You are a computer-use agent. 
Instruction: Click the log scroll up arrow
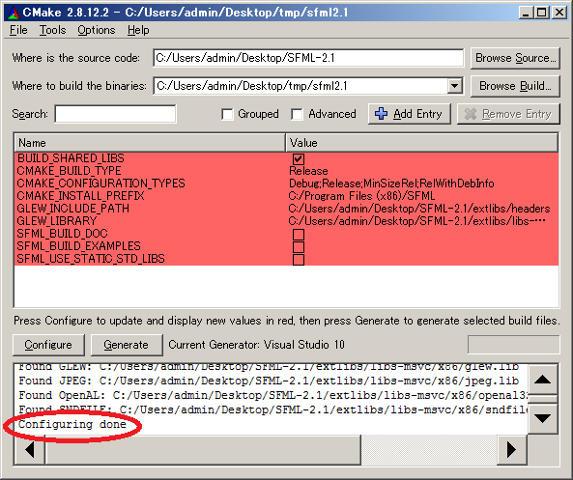pyautogui.click(x=542, y=380)
